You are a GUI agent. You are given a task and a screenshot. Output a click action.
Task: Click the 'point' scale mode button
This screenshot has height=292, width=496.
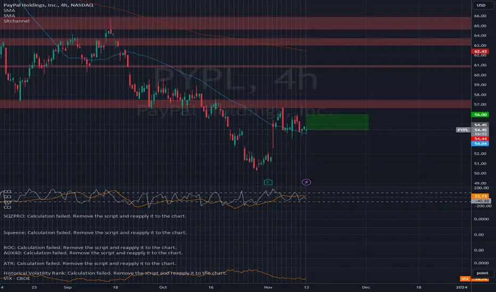tap(482, 273)
